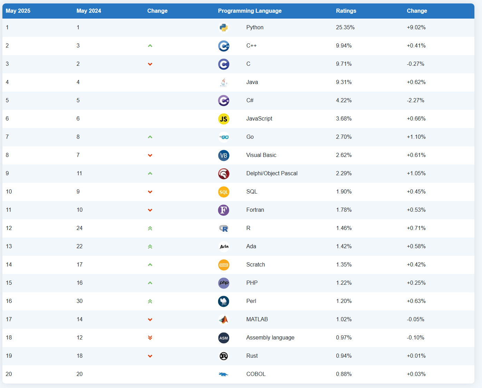This screenshot has height=388, width=482.
Task: Click the JavaScript JS logo icon
Action: 224,119
